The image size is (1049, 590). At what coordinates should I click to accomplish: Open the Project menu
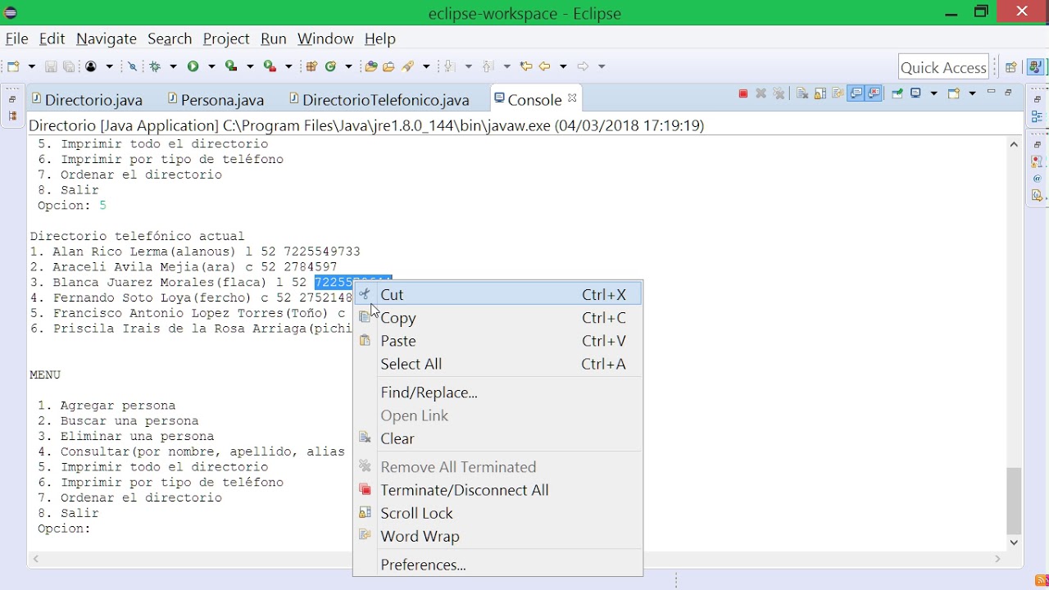click(226, 39)
